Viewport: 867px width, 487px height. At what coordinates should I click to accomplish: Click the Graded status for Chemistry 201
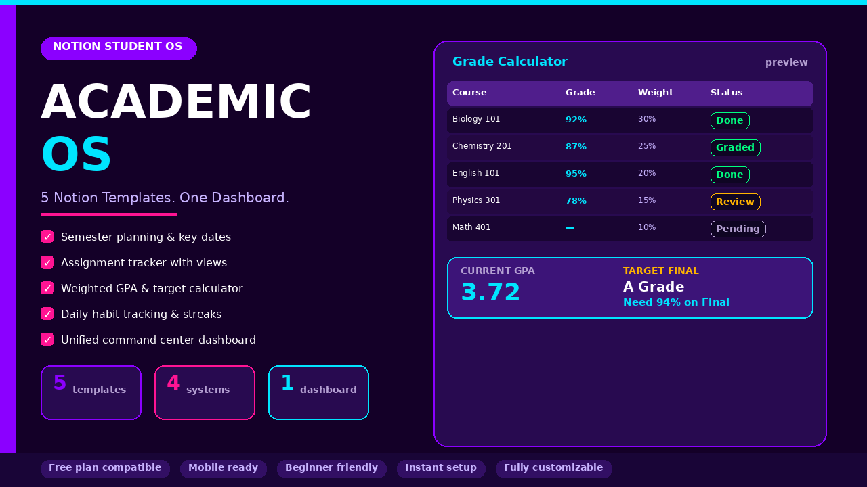click(x=735, y=147)
